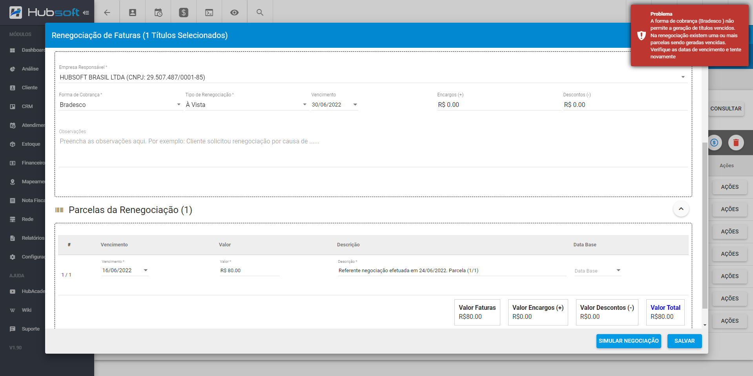Click the red trash delete icon
Screen dimensions: 753x376
736,143
